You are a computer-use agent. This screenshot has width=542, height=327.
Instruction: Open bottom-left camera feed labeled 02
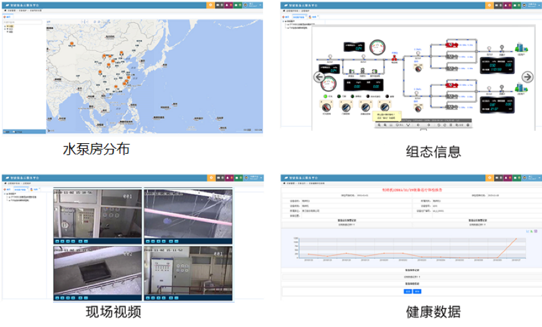coord(97,271)
